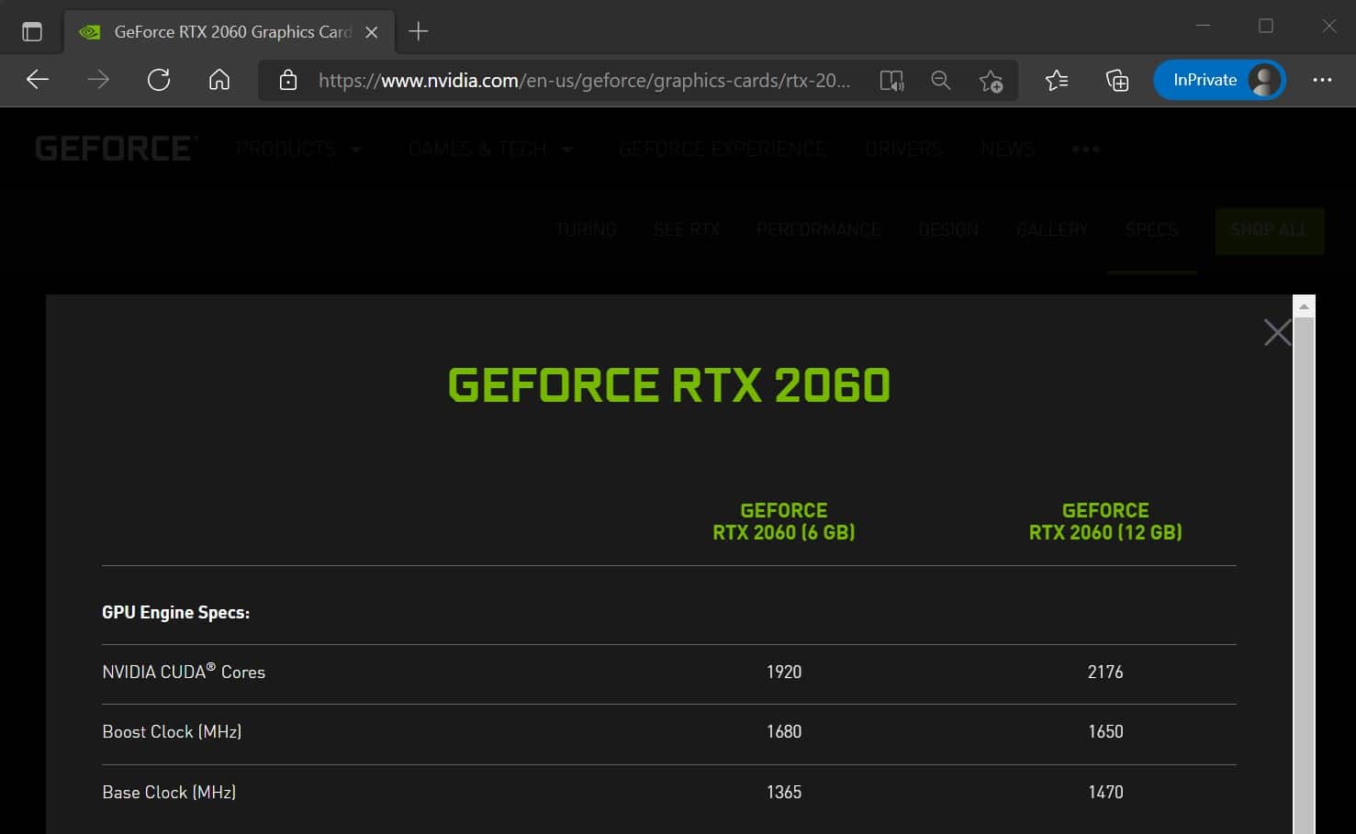The height and width of the screenshot is (834, 1356).
Task: Open a new browser tab
Action: pyautogui.click(x=419, y=31)
